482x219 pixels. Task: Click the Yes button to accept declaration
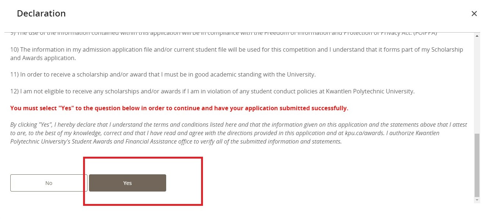(x=127, y=183)
